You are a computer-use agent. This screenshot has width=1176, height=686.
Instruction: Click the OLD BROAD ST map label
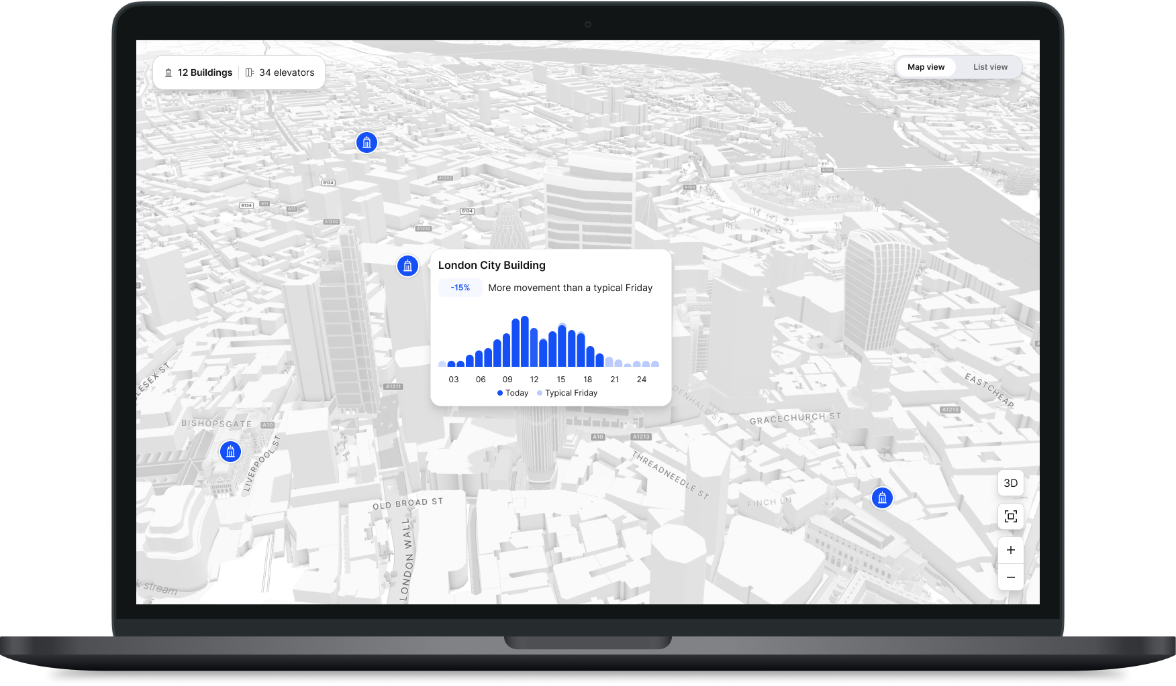(x=408, y=504)
